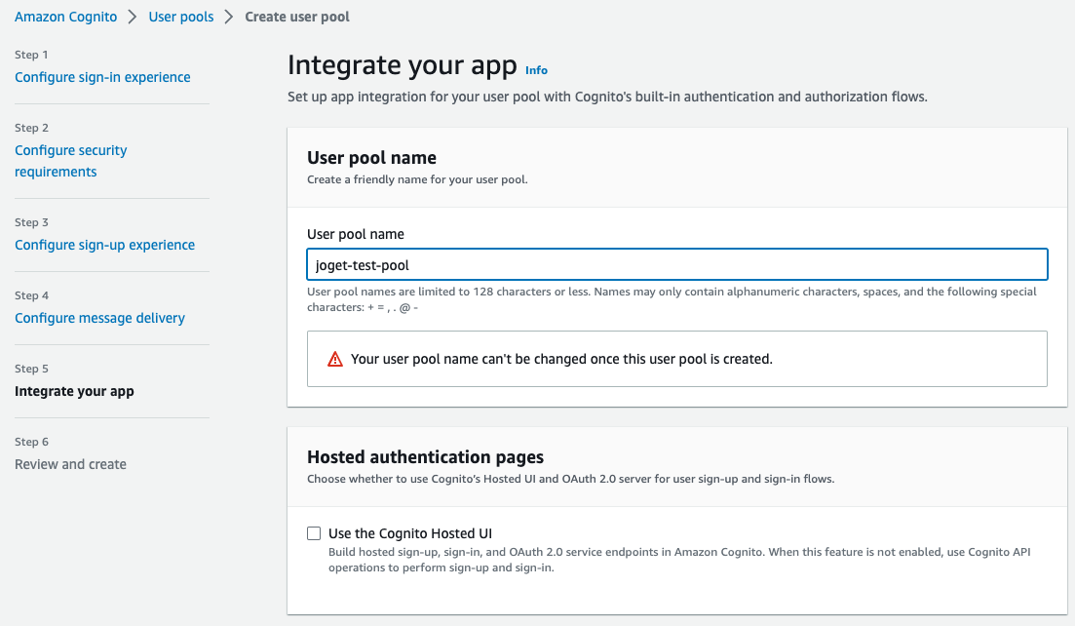Screen dimensions: 1075x626
Task: Click inside the User pool name field
Action: [677, 264]
